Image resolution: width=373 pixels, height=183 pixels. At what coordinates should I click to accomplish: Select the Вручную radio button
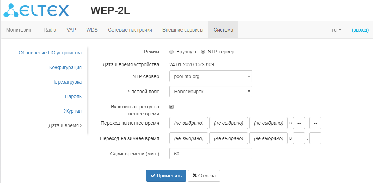pos(171,52)
